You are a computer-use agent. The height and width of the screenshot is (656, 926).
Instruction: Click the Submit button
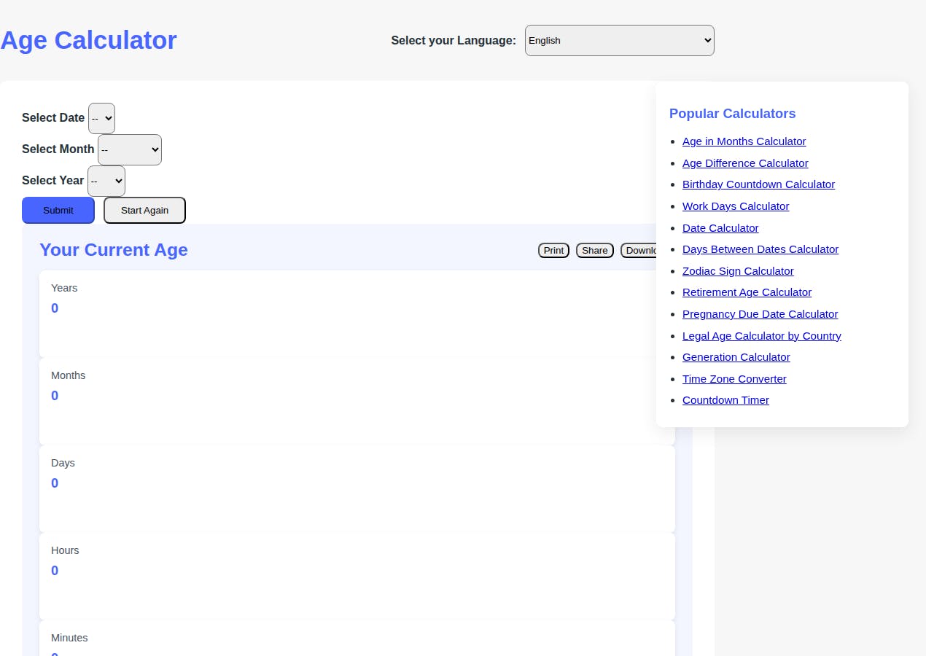pyautogui.click(x=58, y=210)
